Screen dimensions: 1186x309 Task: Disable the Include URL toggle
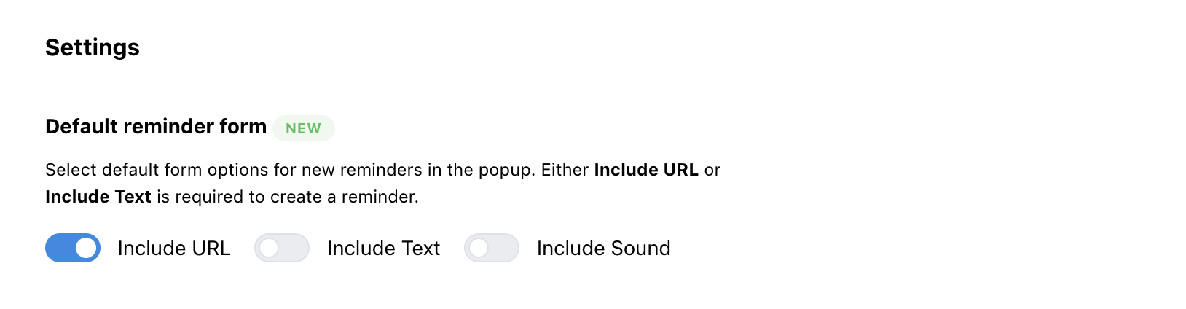click(x=73, y=248)
